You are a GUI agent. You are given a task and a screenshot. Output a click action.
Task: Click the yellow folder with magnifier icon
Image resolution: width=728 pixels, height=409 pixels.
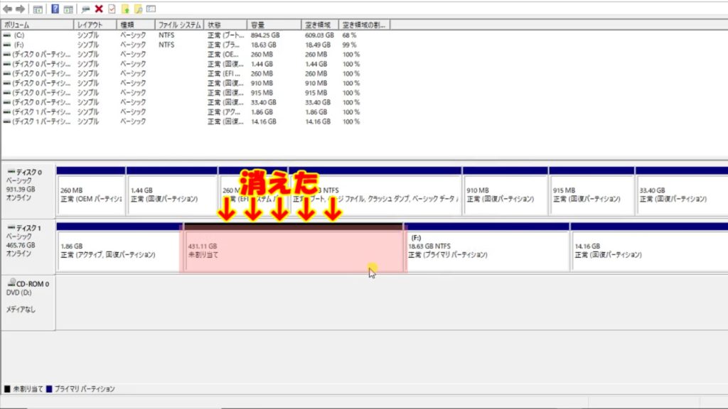click(139, 9)
